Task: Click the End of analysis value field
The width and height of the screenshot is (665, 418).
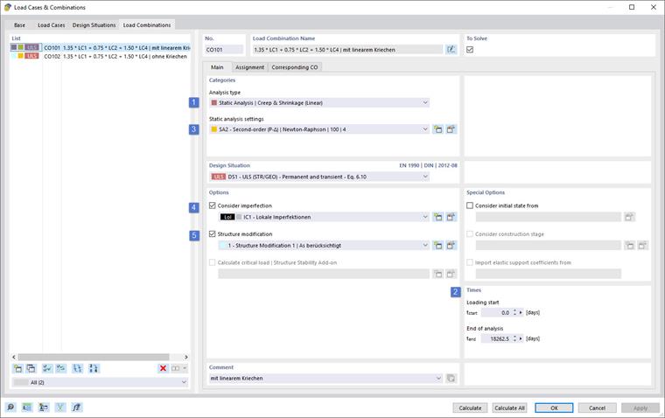Action: [496, 338]
